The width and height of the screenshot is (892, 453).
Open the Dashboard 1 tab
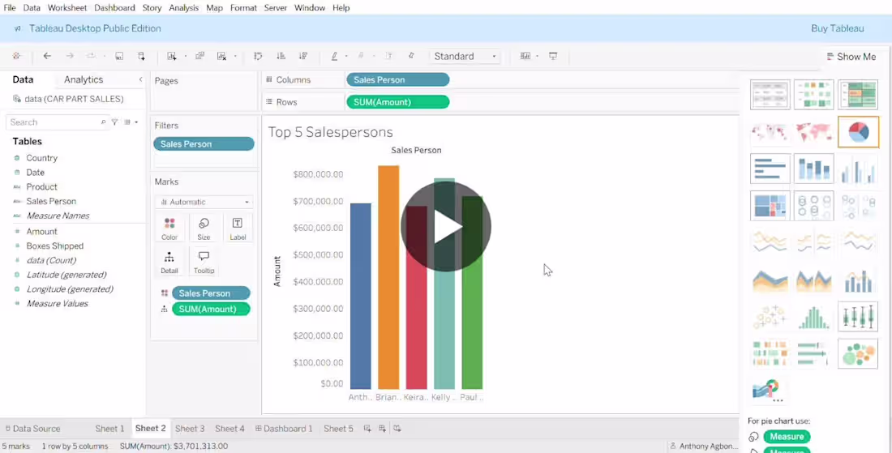point(284,429)
